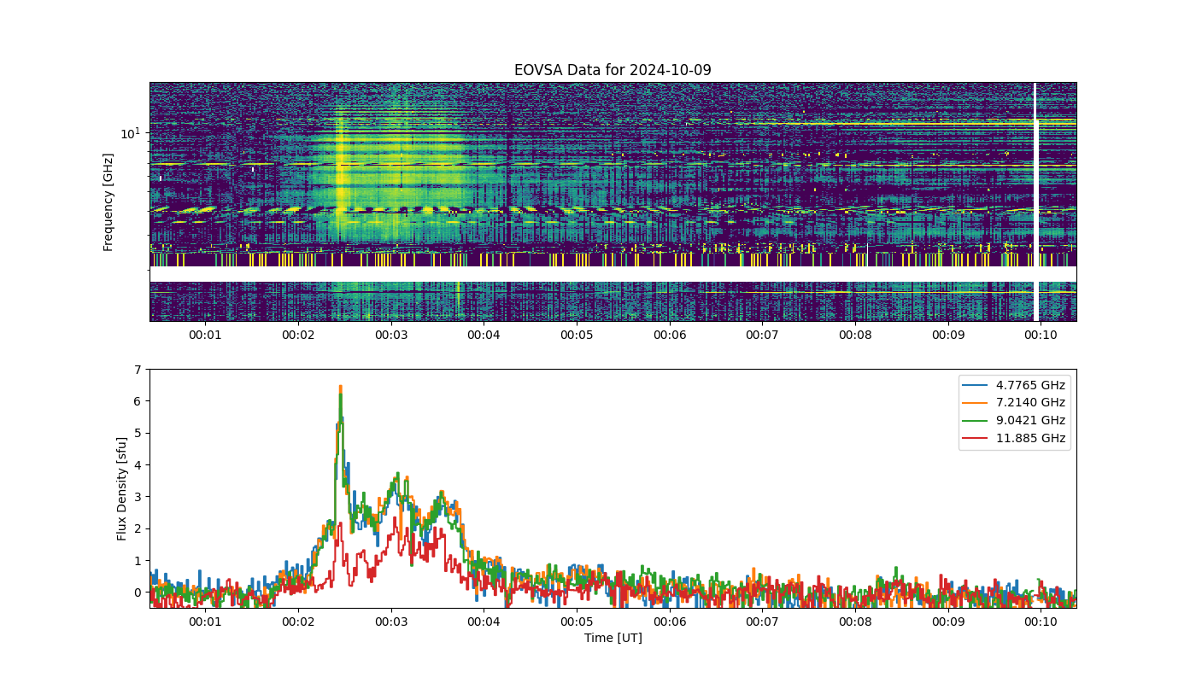Select the '4.7765 GHz' legend label
The image size is (1196, 683).
pyautogui.click(x=1030, y=385)
